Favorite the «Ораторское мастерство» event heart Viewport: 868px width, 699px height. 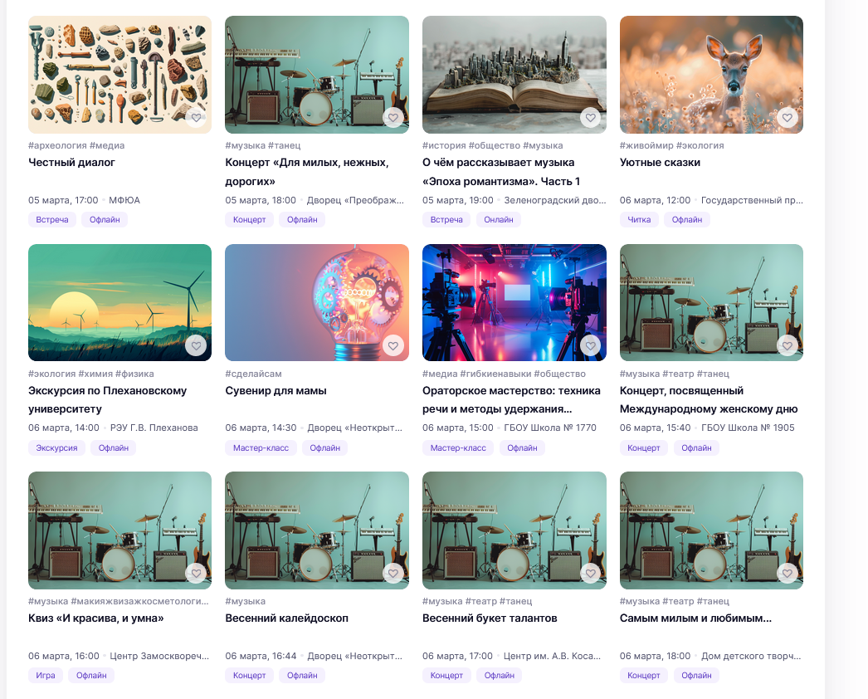point(591,345)
